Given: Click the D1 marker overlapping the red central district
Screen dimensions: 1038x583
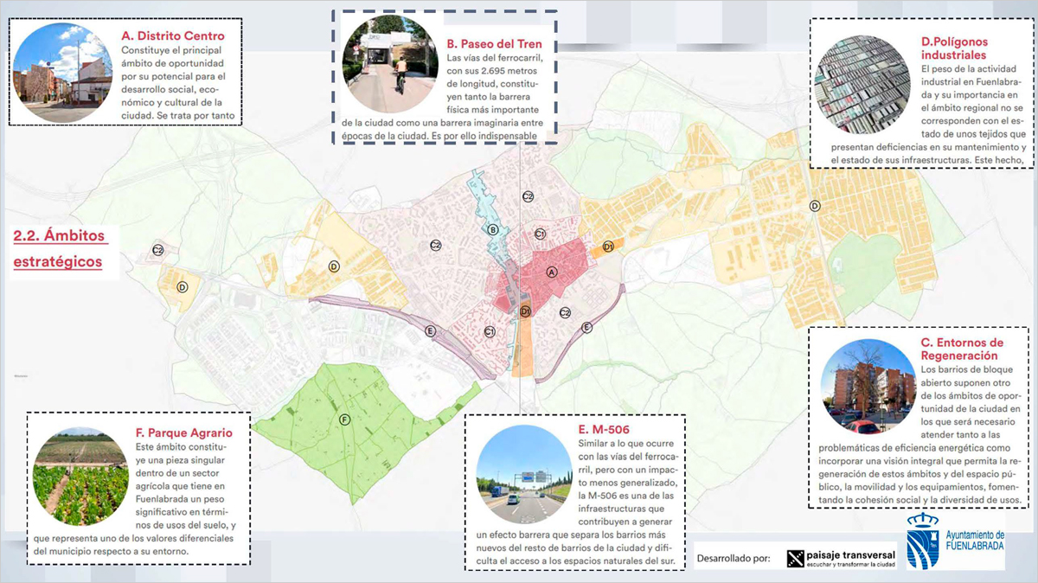Looking at the screenshot, I should (524, 311).
